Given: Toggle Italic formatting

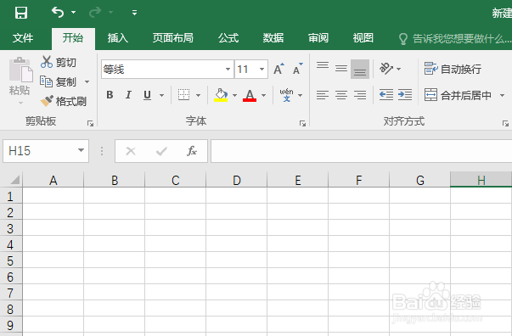Looking at the screenshot, I should click(x=129, y=95).
